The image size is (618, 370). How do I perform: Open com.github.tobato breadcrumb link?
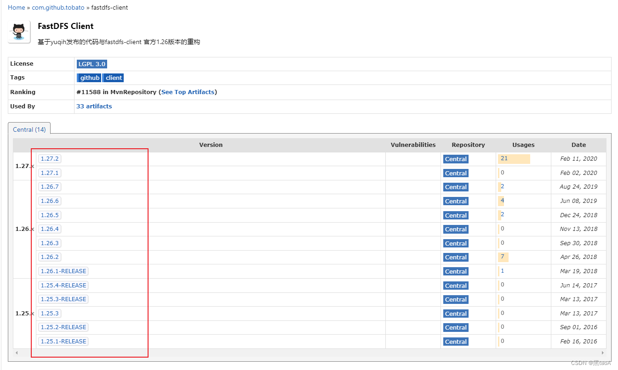pyautogui.click(x=58, y=7)
